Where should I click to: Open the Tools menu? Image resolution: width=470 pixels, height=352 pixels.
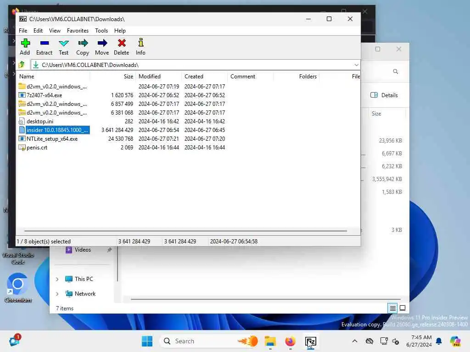click(x=101, y=31)
